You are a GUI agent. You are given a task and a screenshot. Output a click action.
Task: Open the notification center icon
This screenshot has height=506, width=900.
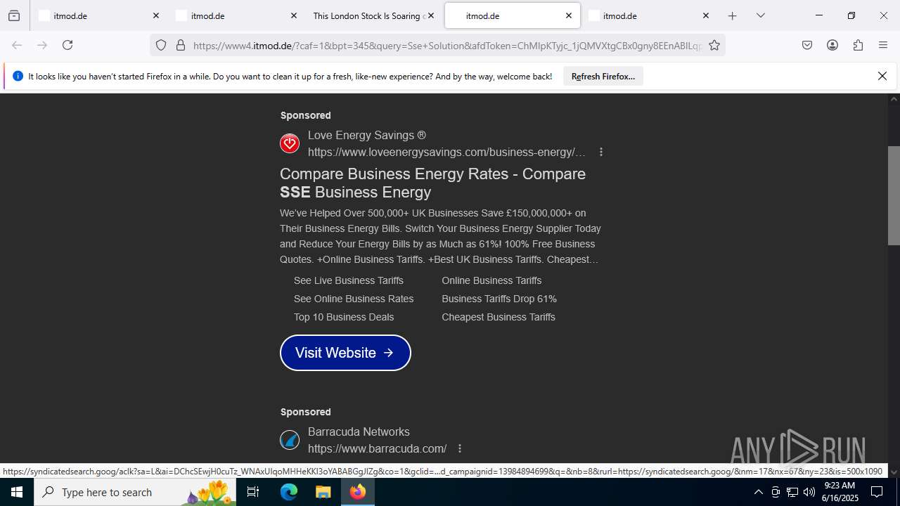click(x=877, y=492)
